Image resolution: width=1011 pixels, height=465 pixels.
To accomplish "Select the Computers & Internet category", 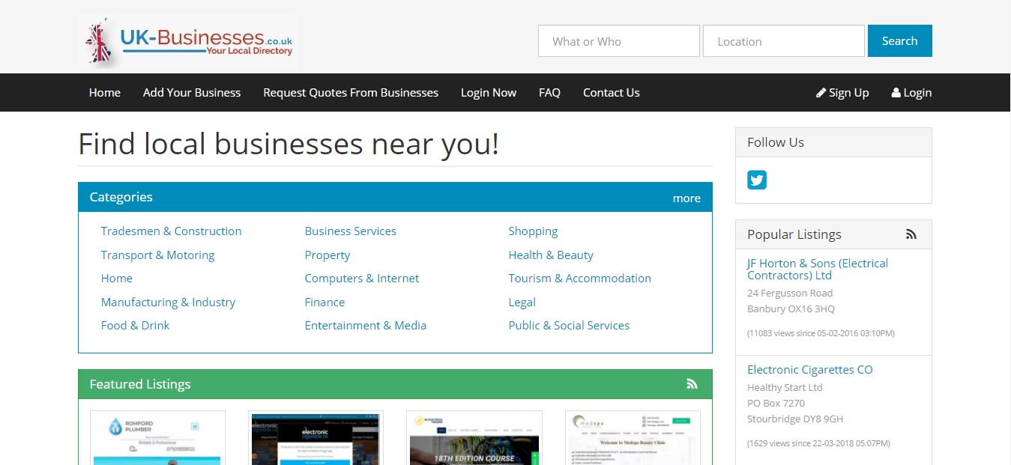I will click(362, 279).
